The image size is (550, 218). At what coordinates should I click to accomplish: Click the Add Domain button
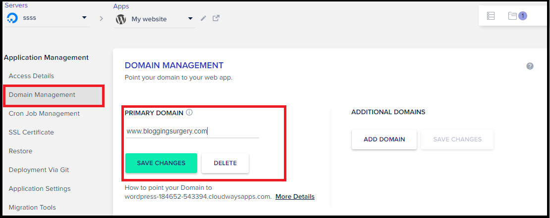pyautogui.click(x=384, y=139)
